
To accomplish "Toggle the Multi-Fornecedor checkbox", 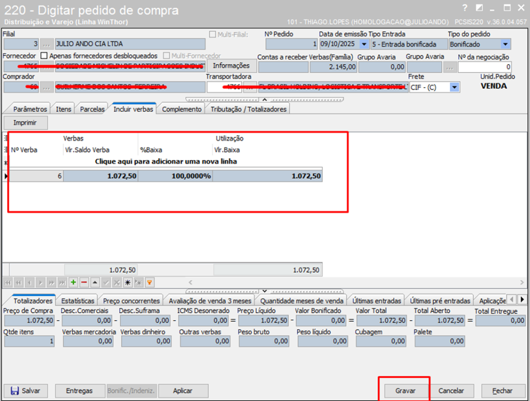I will point(167,55).
